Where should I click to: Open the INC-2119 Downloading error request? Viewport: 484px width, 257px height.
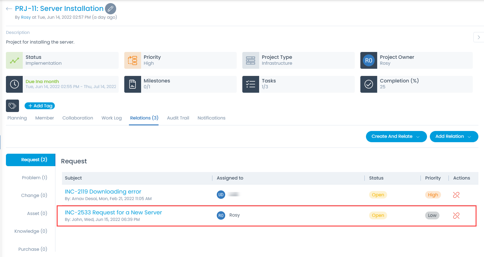[103, 191]
